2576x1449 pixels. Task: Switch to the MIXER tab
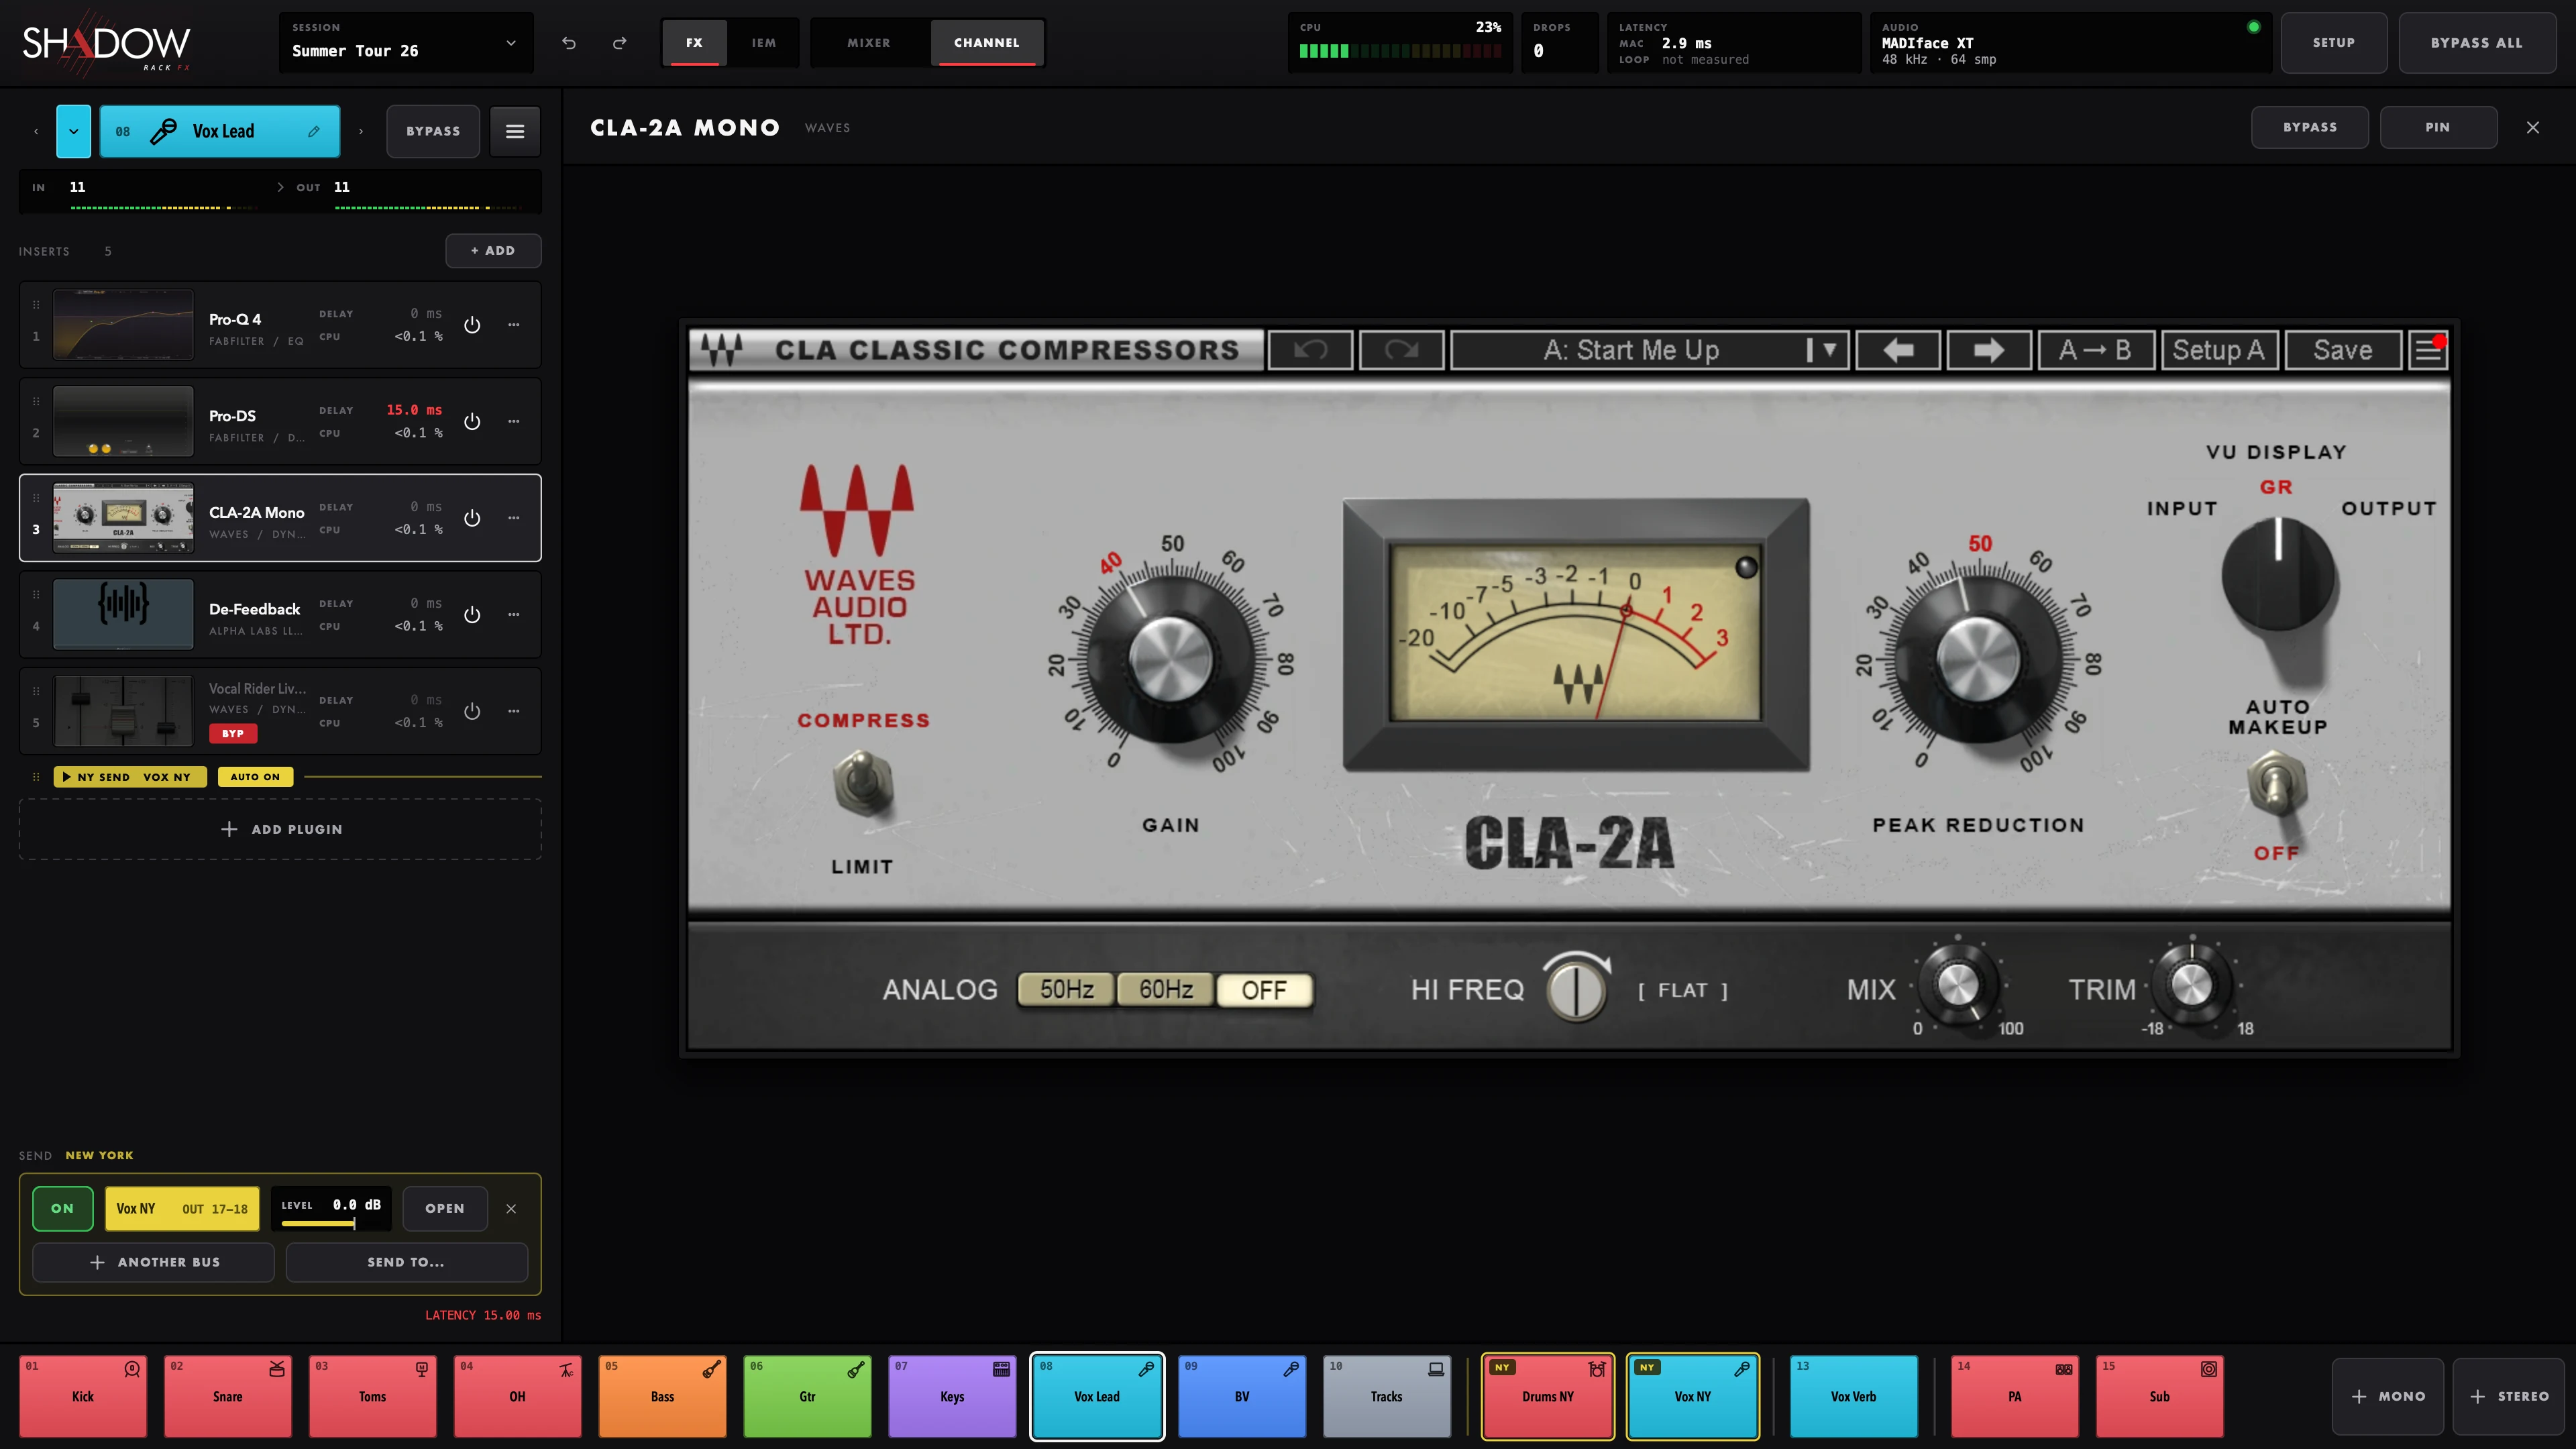coord(868,43)
